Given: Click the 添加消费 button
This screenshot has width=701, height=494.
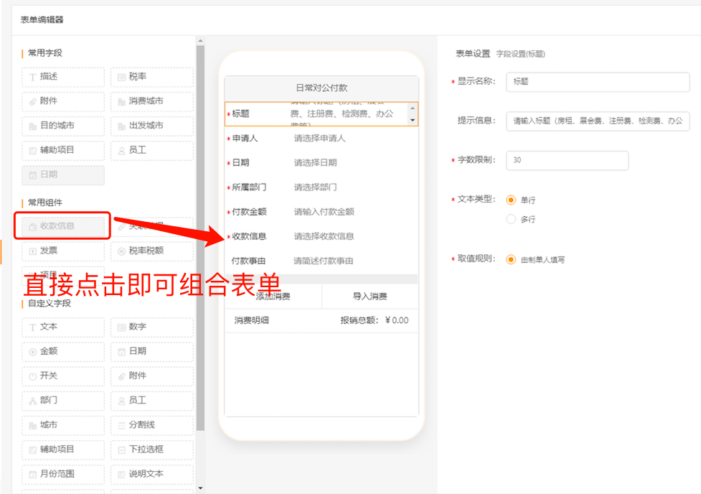Looking at the screenshot, I should 272,297.
